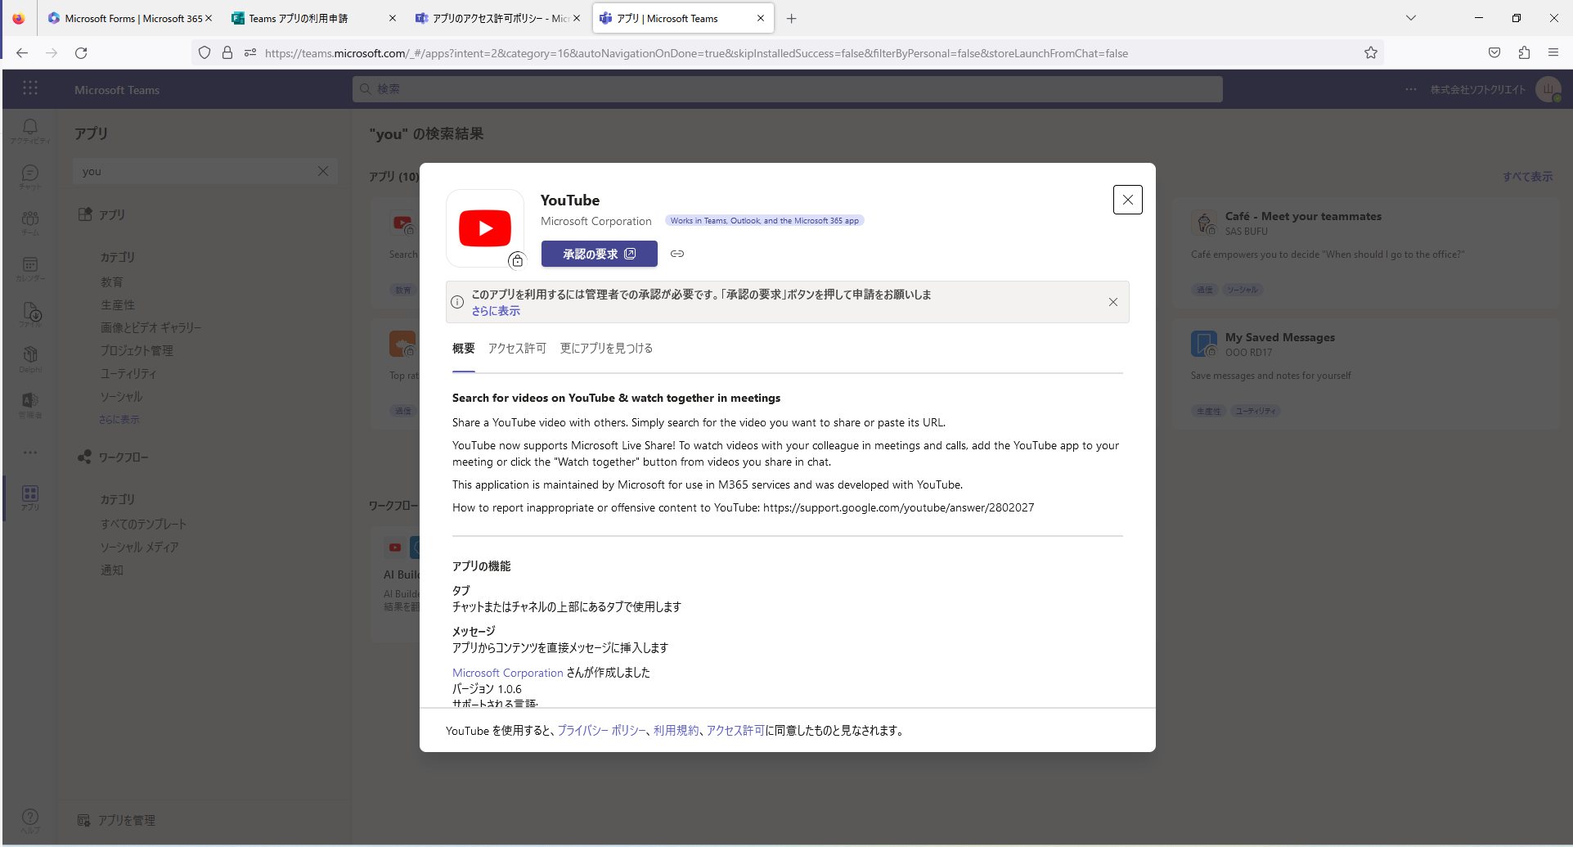Expand categories with さらに表示 in left panel
The height and width of the screenshot is (847, 1573).
119,420
